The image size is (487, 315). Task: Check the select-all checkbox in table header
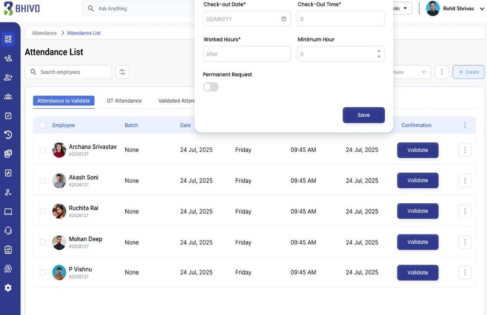tap(43, 125)
